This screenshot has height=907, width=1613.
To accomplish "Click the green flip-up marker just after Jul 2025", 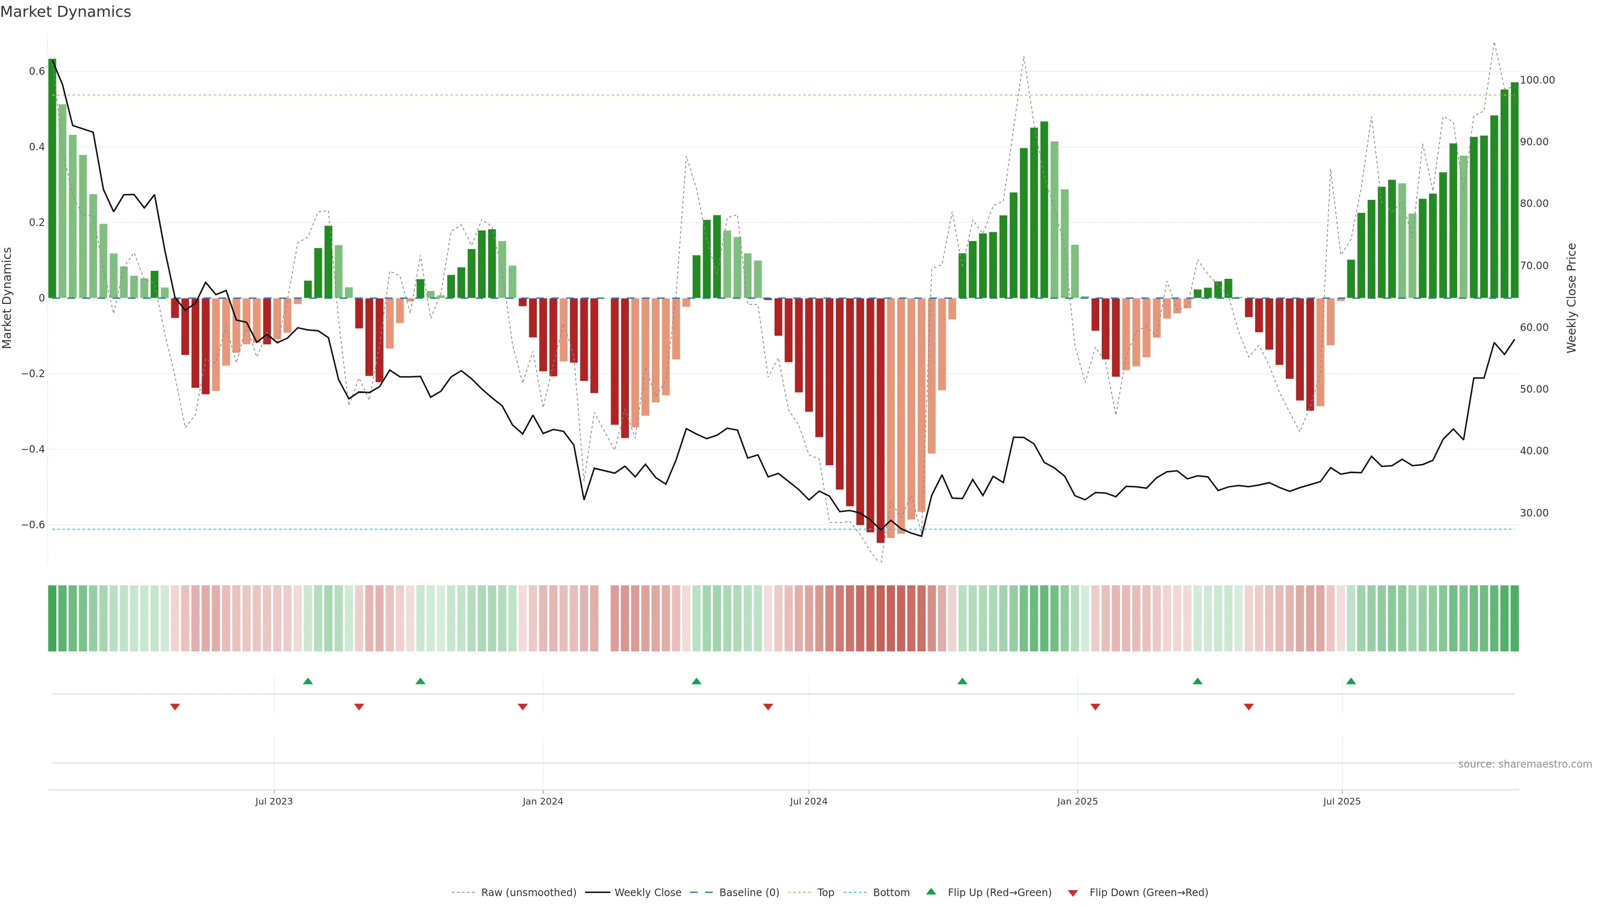I will [x=1350, y=681].
